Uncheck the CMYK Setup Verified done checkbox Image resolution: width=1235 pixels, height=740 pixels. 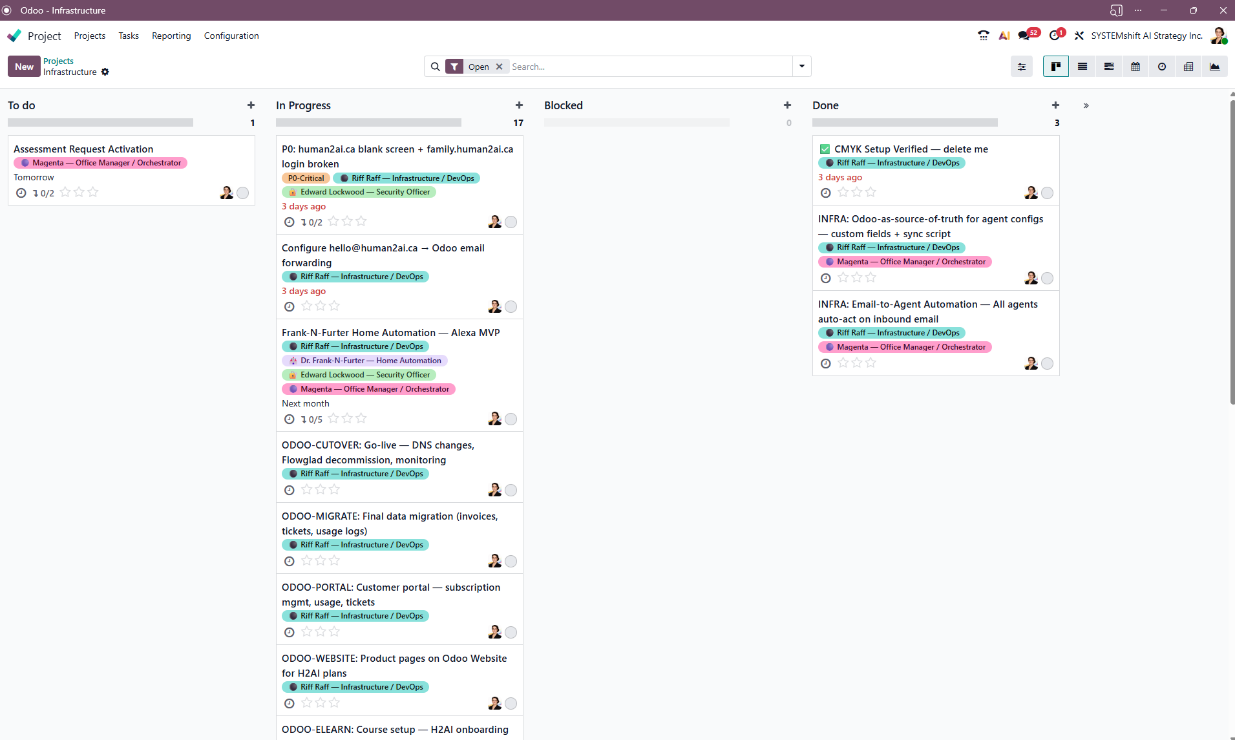pos(825,149)
